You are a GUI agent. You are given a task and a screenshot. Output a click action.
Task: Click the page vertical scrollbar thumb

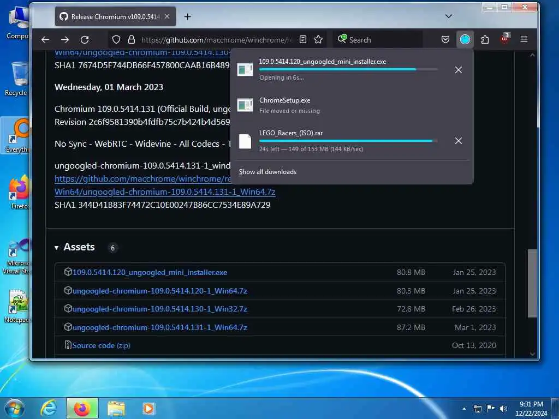coord(532,283)
